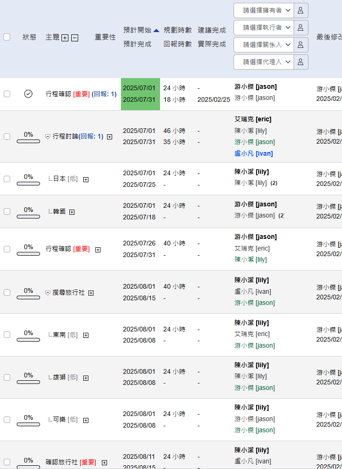Click the person icon beside 請選擇關係人
The width and height of the screenshot is (342, 469).
tap(301, 45)
